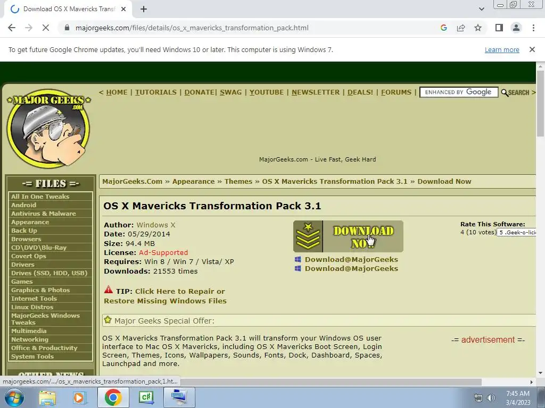Follow OS X Mavericks Transformation Pack 3.1 breadcrumb
The height and width of the screenshot is (408, 545).
(x=334, y=182)
